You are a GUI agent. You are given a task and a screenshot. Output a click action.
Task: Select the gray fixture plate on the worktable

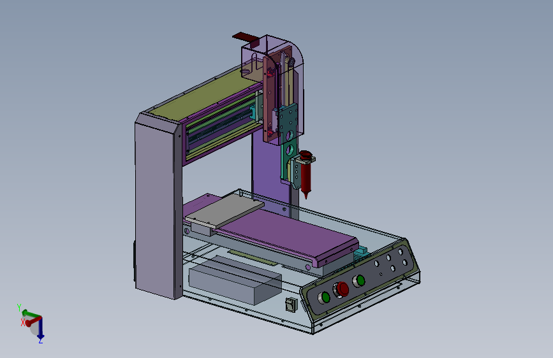point(225,210)
